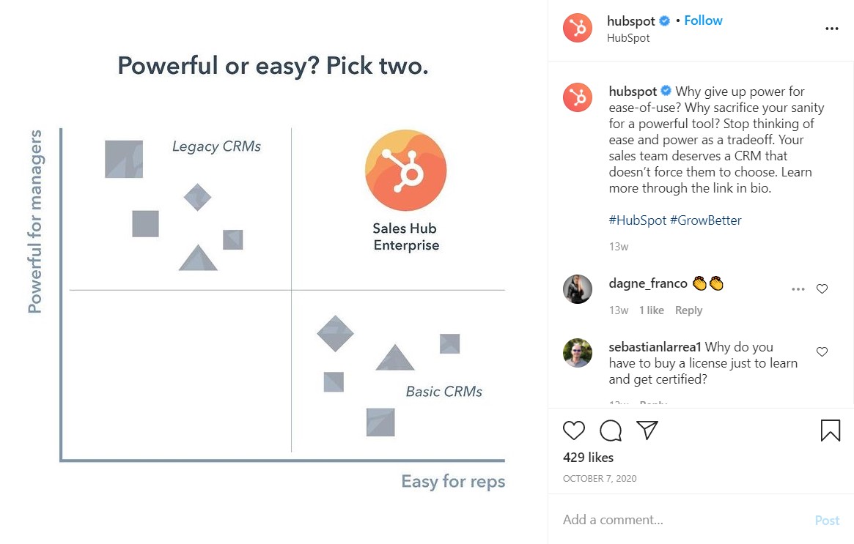The width and height of the screenshot is (854, 544).
Task: Like the post with the heart icon
Action: 573,431
